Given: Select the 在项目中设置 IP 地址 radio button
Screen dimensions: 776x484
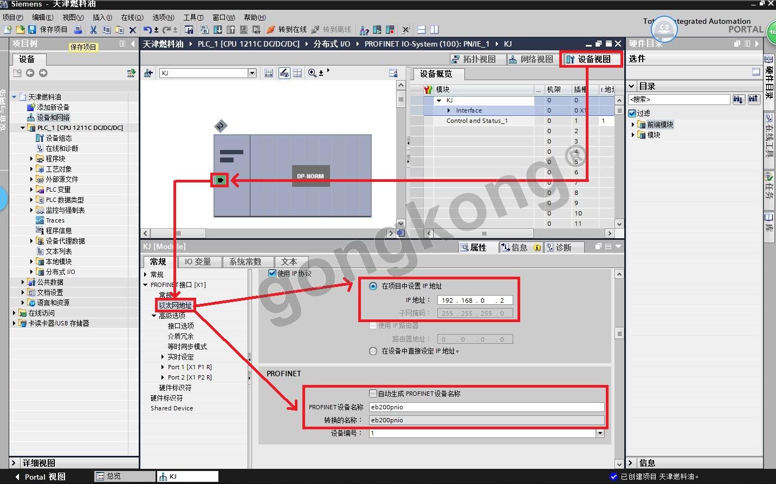Looking at the screenshot, I should pos(373,286).
